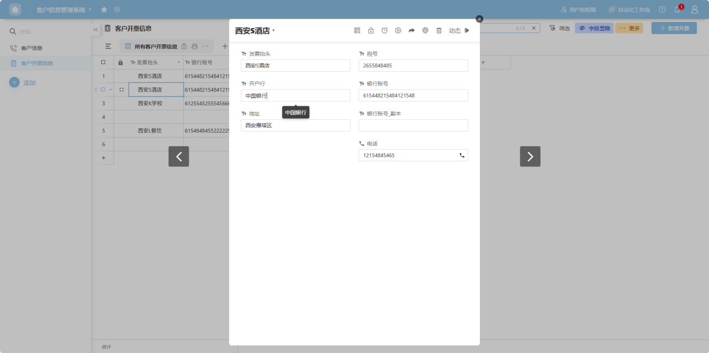This screenshot has width=709, height=353.
Task: Open the alarm clock reminder icon
Action: (384, 30)
